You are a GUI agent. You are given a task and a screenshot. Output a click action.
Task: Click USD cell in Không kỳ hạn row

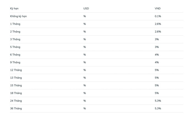(x=85, y=16)
